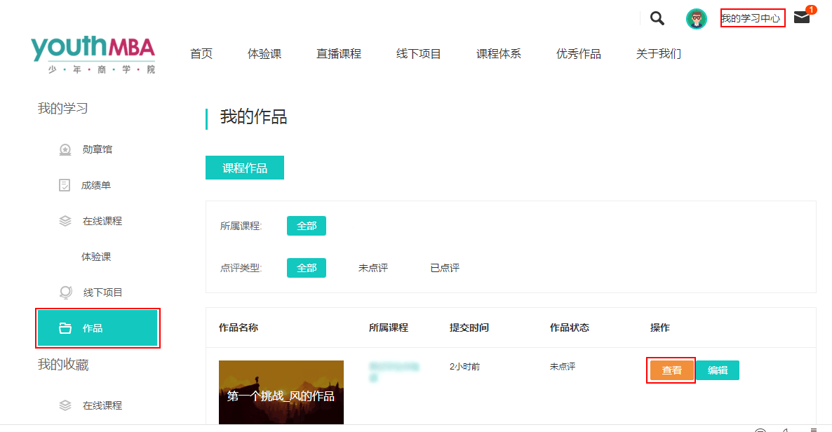The width and height of the screenshot is (832, 432).
Task: Click the orange 查看 button
Action: tap(672, 370)
